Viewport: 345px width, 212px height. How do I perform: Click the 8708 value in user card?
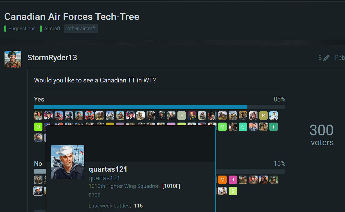[x=94, y=195]
